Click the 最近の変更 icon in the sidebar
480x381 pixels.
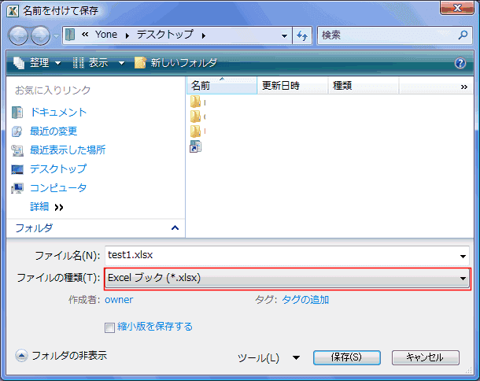pos(17,131)
